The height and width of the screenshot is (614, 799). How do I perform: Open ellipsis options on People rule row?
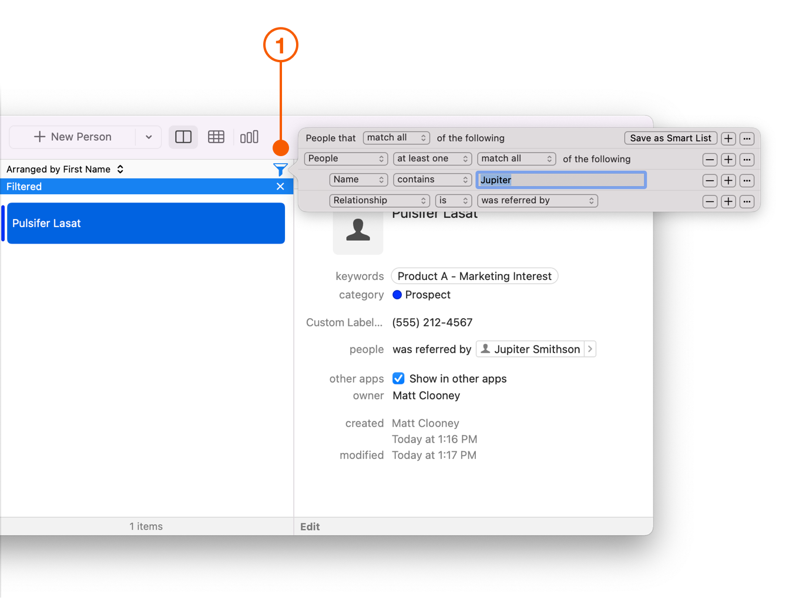pyautogui.click(x=747, y=160)
